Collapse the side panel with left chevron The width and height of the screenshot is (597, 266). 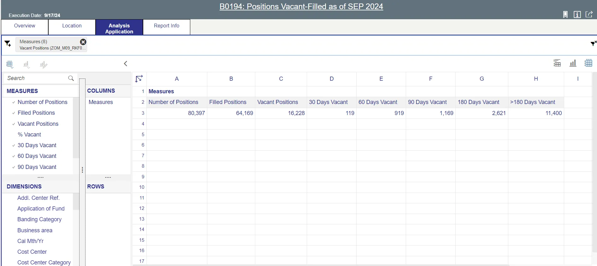[126, 64]
